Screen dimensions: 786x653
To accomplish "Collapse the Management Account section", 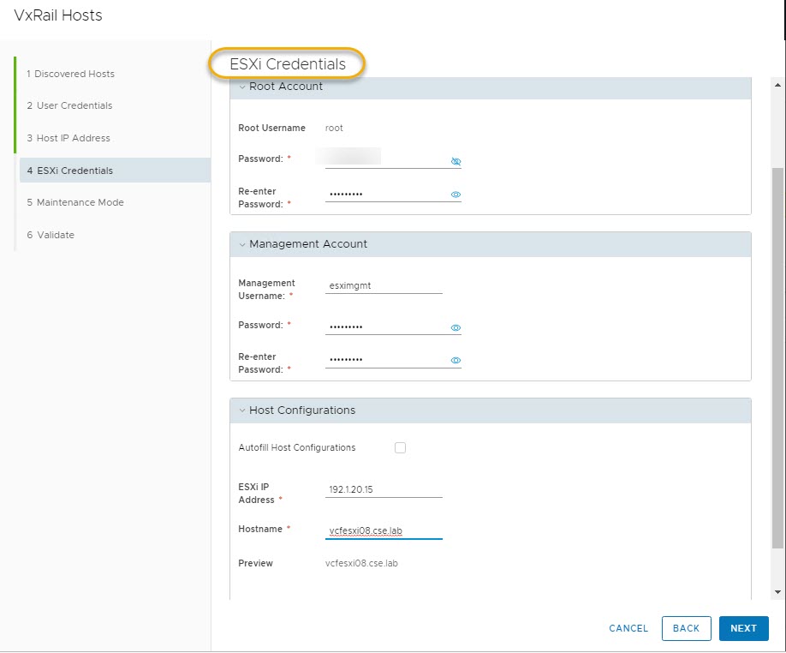I will pyautogui.click(x=242, y=244).
